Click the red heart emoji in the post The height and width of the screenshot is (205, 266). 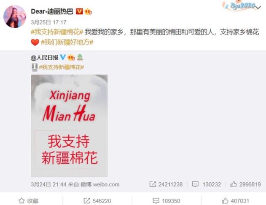(35, 42)
